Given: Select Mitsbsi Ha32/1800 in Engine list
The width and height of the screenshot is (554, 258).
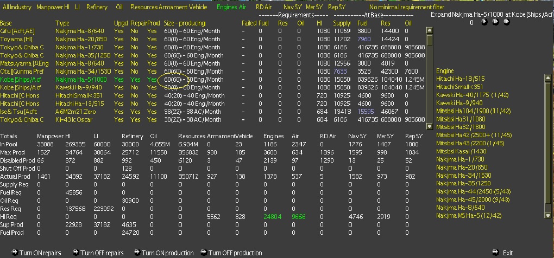Looking at the screenshot, I should (x=461, y=127).
